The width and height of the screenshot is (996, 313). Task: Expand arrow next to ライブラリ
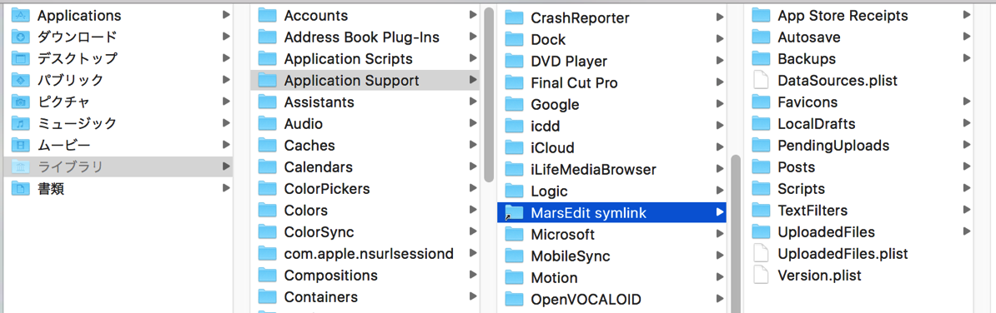click(226, 166)
